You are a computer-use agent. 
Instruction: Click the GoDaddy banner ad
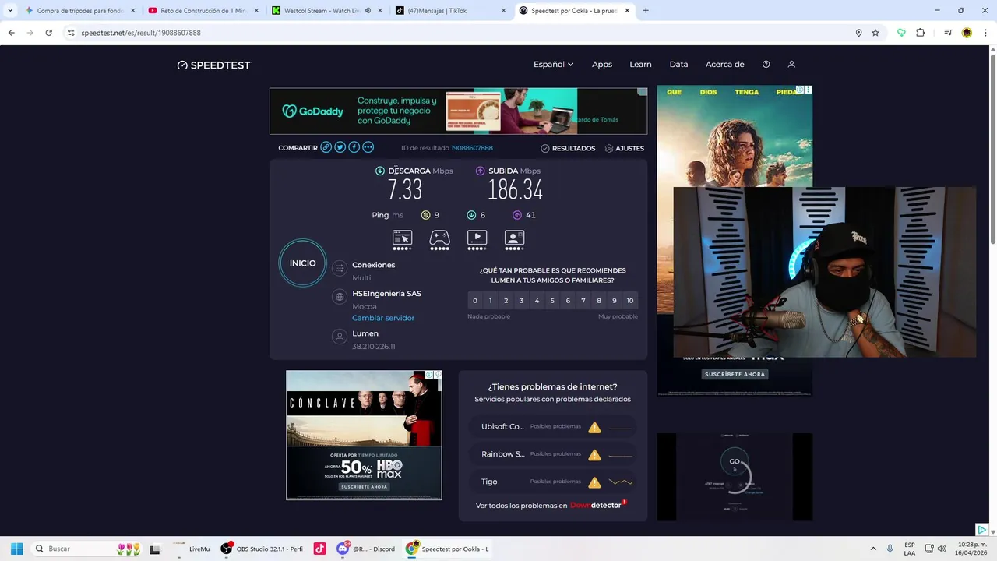[458, 111]
